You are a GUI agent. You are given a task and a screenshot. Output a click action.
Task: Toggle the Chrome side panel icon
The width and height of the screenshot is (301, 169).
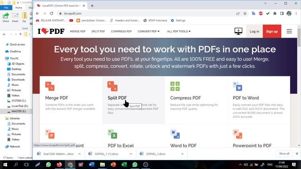(x=282, y=14)
